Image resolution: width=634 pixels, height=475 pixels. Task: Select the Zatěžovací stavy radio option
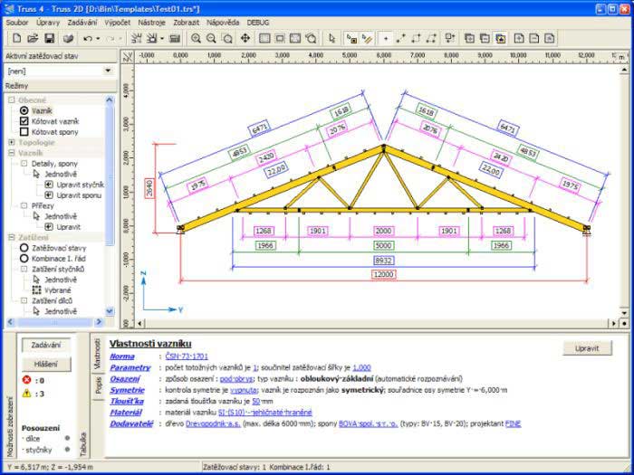click(x=24, y=248)
